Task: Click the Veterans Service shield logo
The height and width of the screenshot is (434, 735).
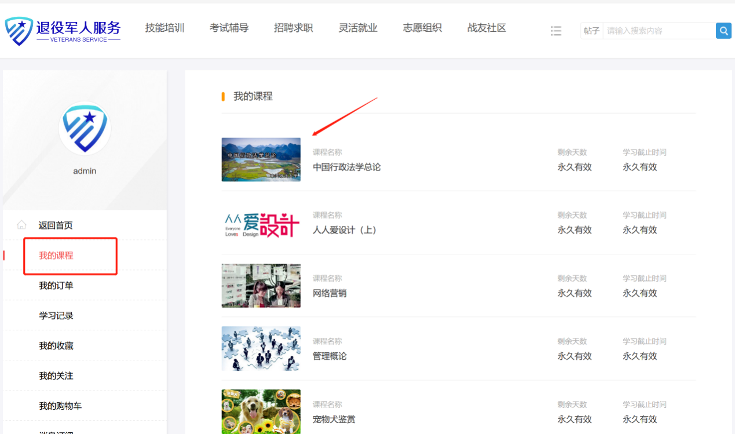Action: pyautogui.click(x=19, y=31)
